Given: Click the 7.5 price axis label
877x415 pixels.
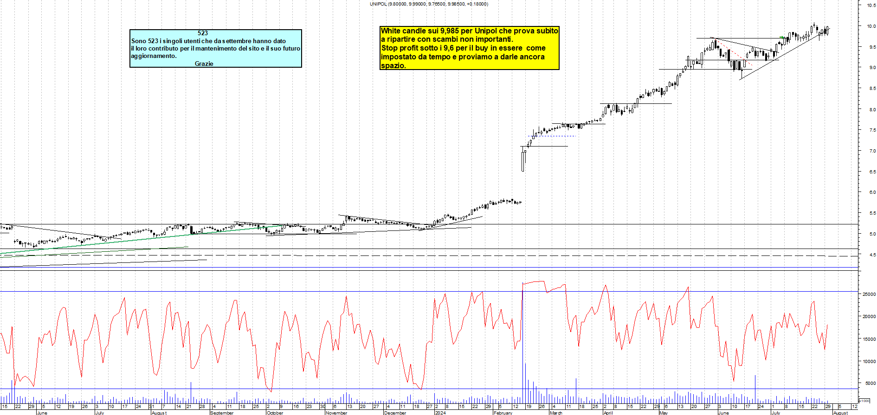Looking at the screenshot, I should click(x=872, y=130).
